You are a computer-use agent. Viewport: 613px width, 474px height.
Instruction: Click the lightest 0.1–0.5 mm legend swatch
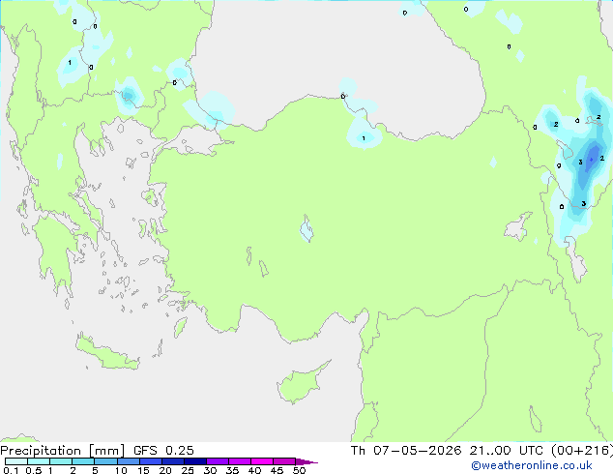tap(16, 461)
